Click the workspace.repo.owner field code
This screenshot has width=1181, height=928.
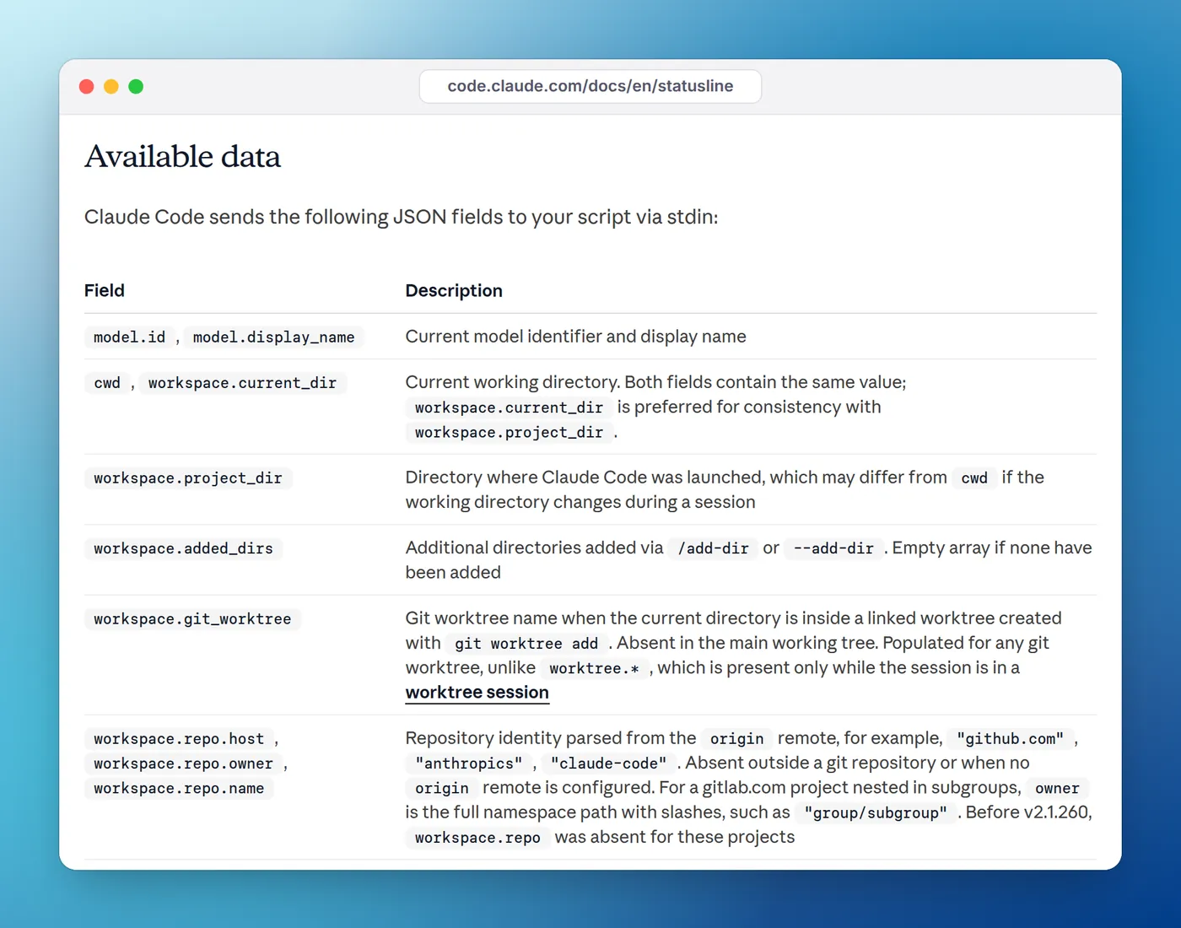click(183, 763)
